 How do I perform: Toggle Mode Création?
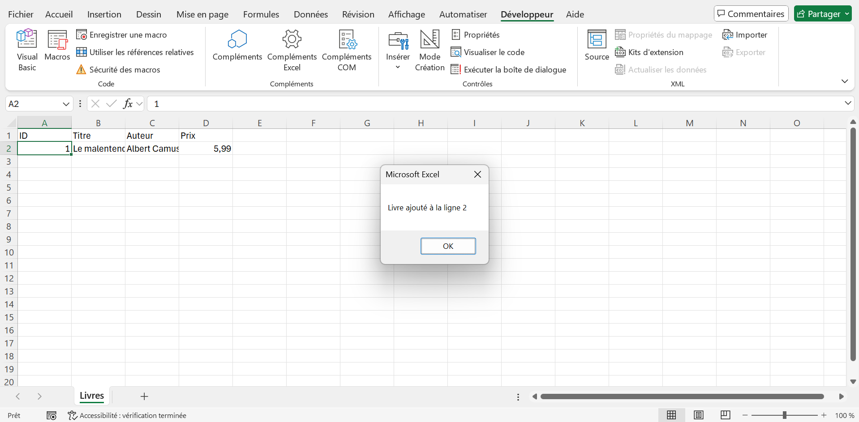430,50
